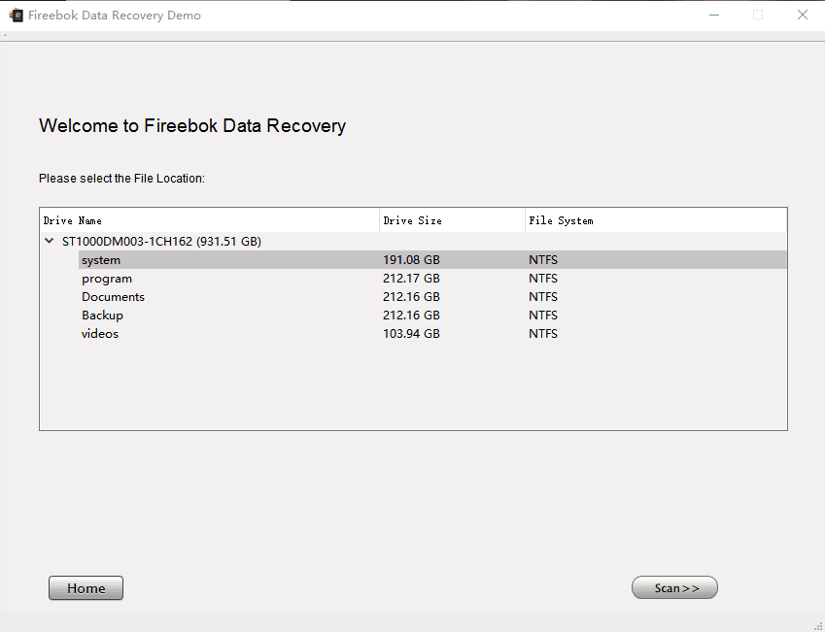Select the ST1000DM003-1CH162 (931.51 GB) drive row

[x=414, y=242]
